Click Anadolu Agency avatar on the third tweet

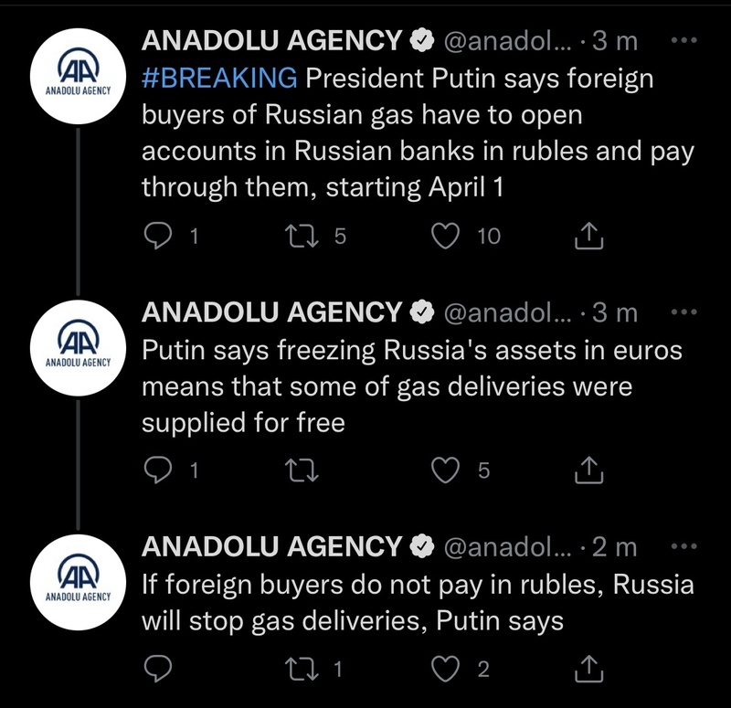(x=78, y=584)
